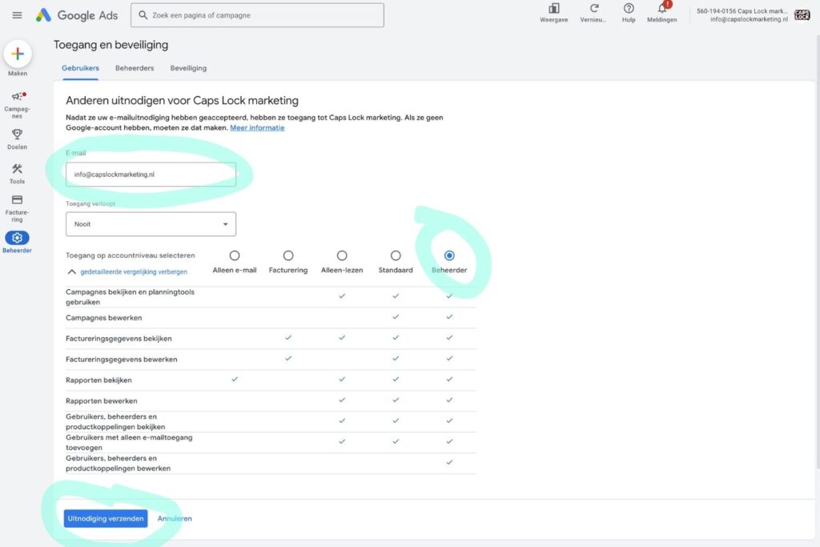
Task: Collapse the gedetailleerde vergelijking chevron
Action: tap(71, 272)
